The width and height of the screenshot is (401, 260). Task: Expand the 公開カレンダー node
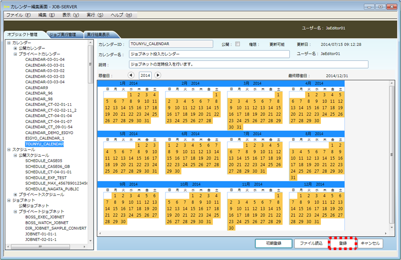coord(15,48)
